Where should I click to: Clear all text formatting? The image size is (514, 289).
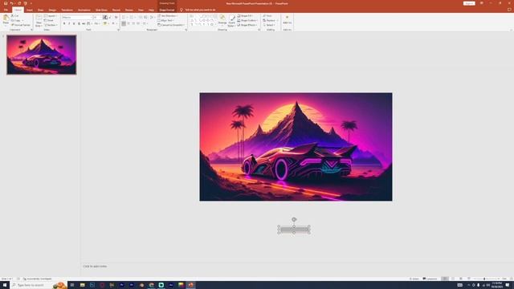click(116, 17)
